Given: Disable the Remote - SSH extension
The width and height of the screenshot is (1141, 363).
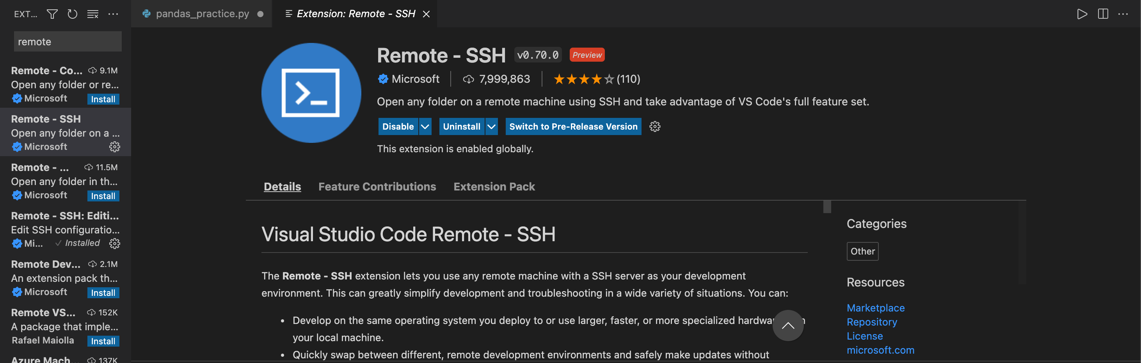Looking at the screenshot, I should point(398,127).
